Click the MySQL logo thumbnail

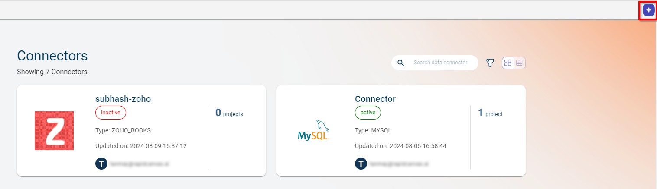[314, 131]
